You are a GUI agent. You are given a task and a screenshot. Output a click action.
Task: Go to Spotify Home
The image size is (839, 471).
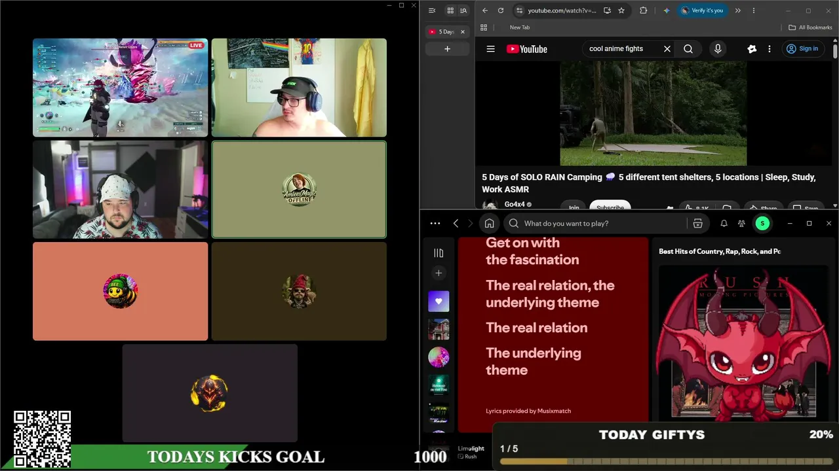point(489,224)
